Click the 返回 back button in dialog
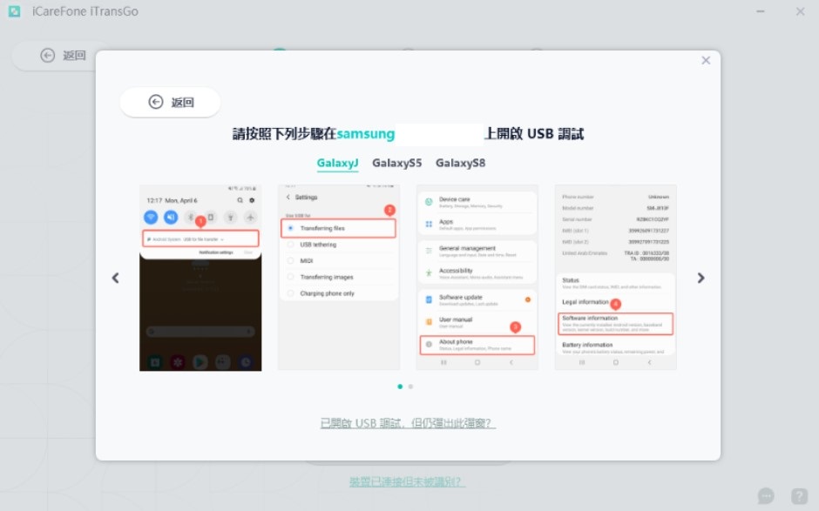 (x=170, y=102)
